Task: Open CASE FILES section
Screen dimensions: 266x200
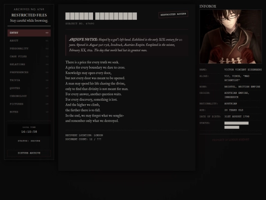Action: 29,56
